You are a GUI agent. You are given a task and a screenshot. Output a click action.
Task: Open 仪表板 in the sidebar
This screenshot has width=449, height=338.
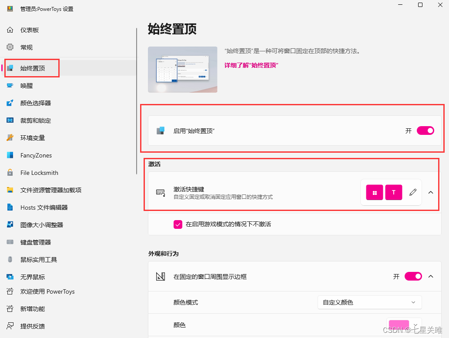(30, 30)
